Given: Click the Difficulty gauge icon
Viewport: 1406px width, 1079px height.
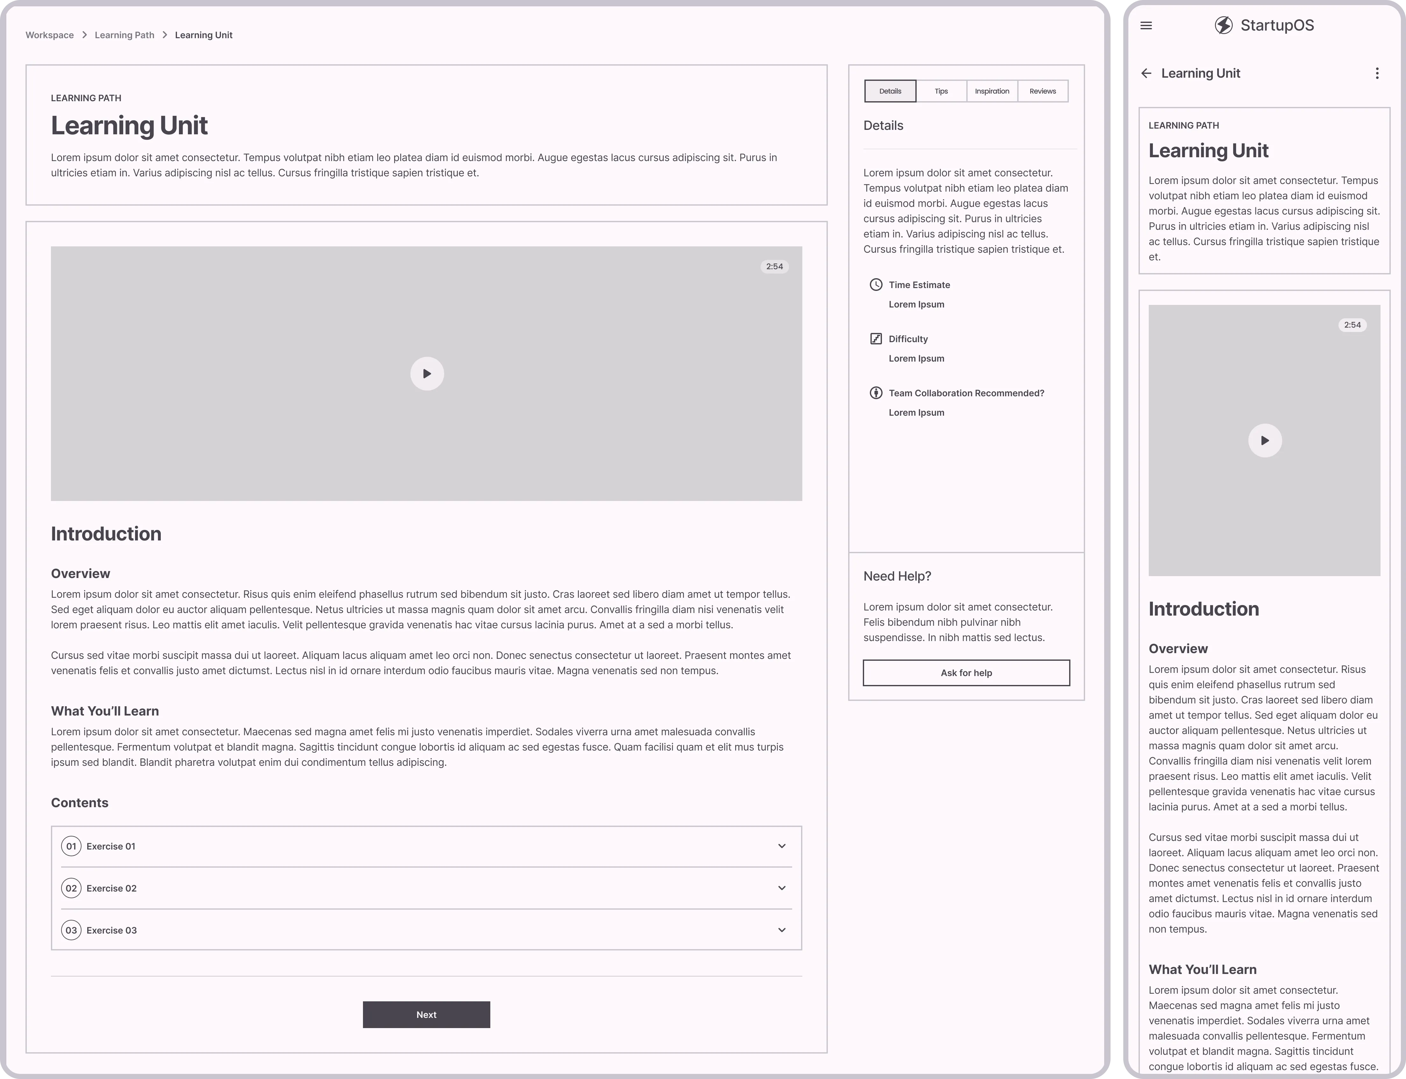Looking at the screenshot, I should pyautogui.click(x=876, y=338).
